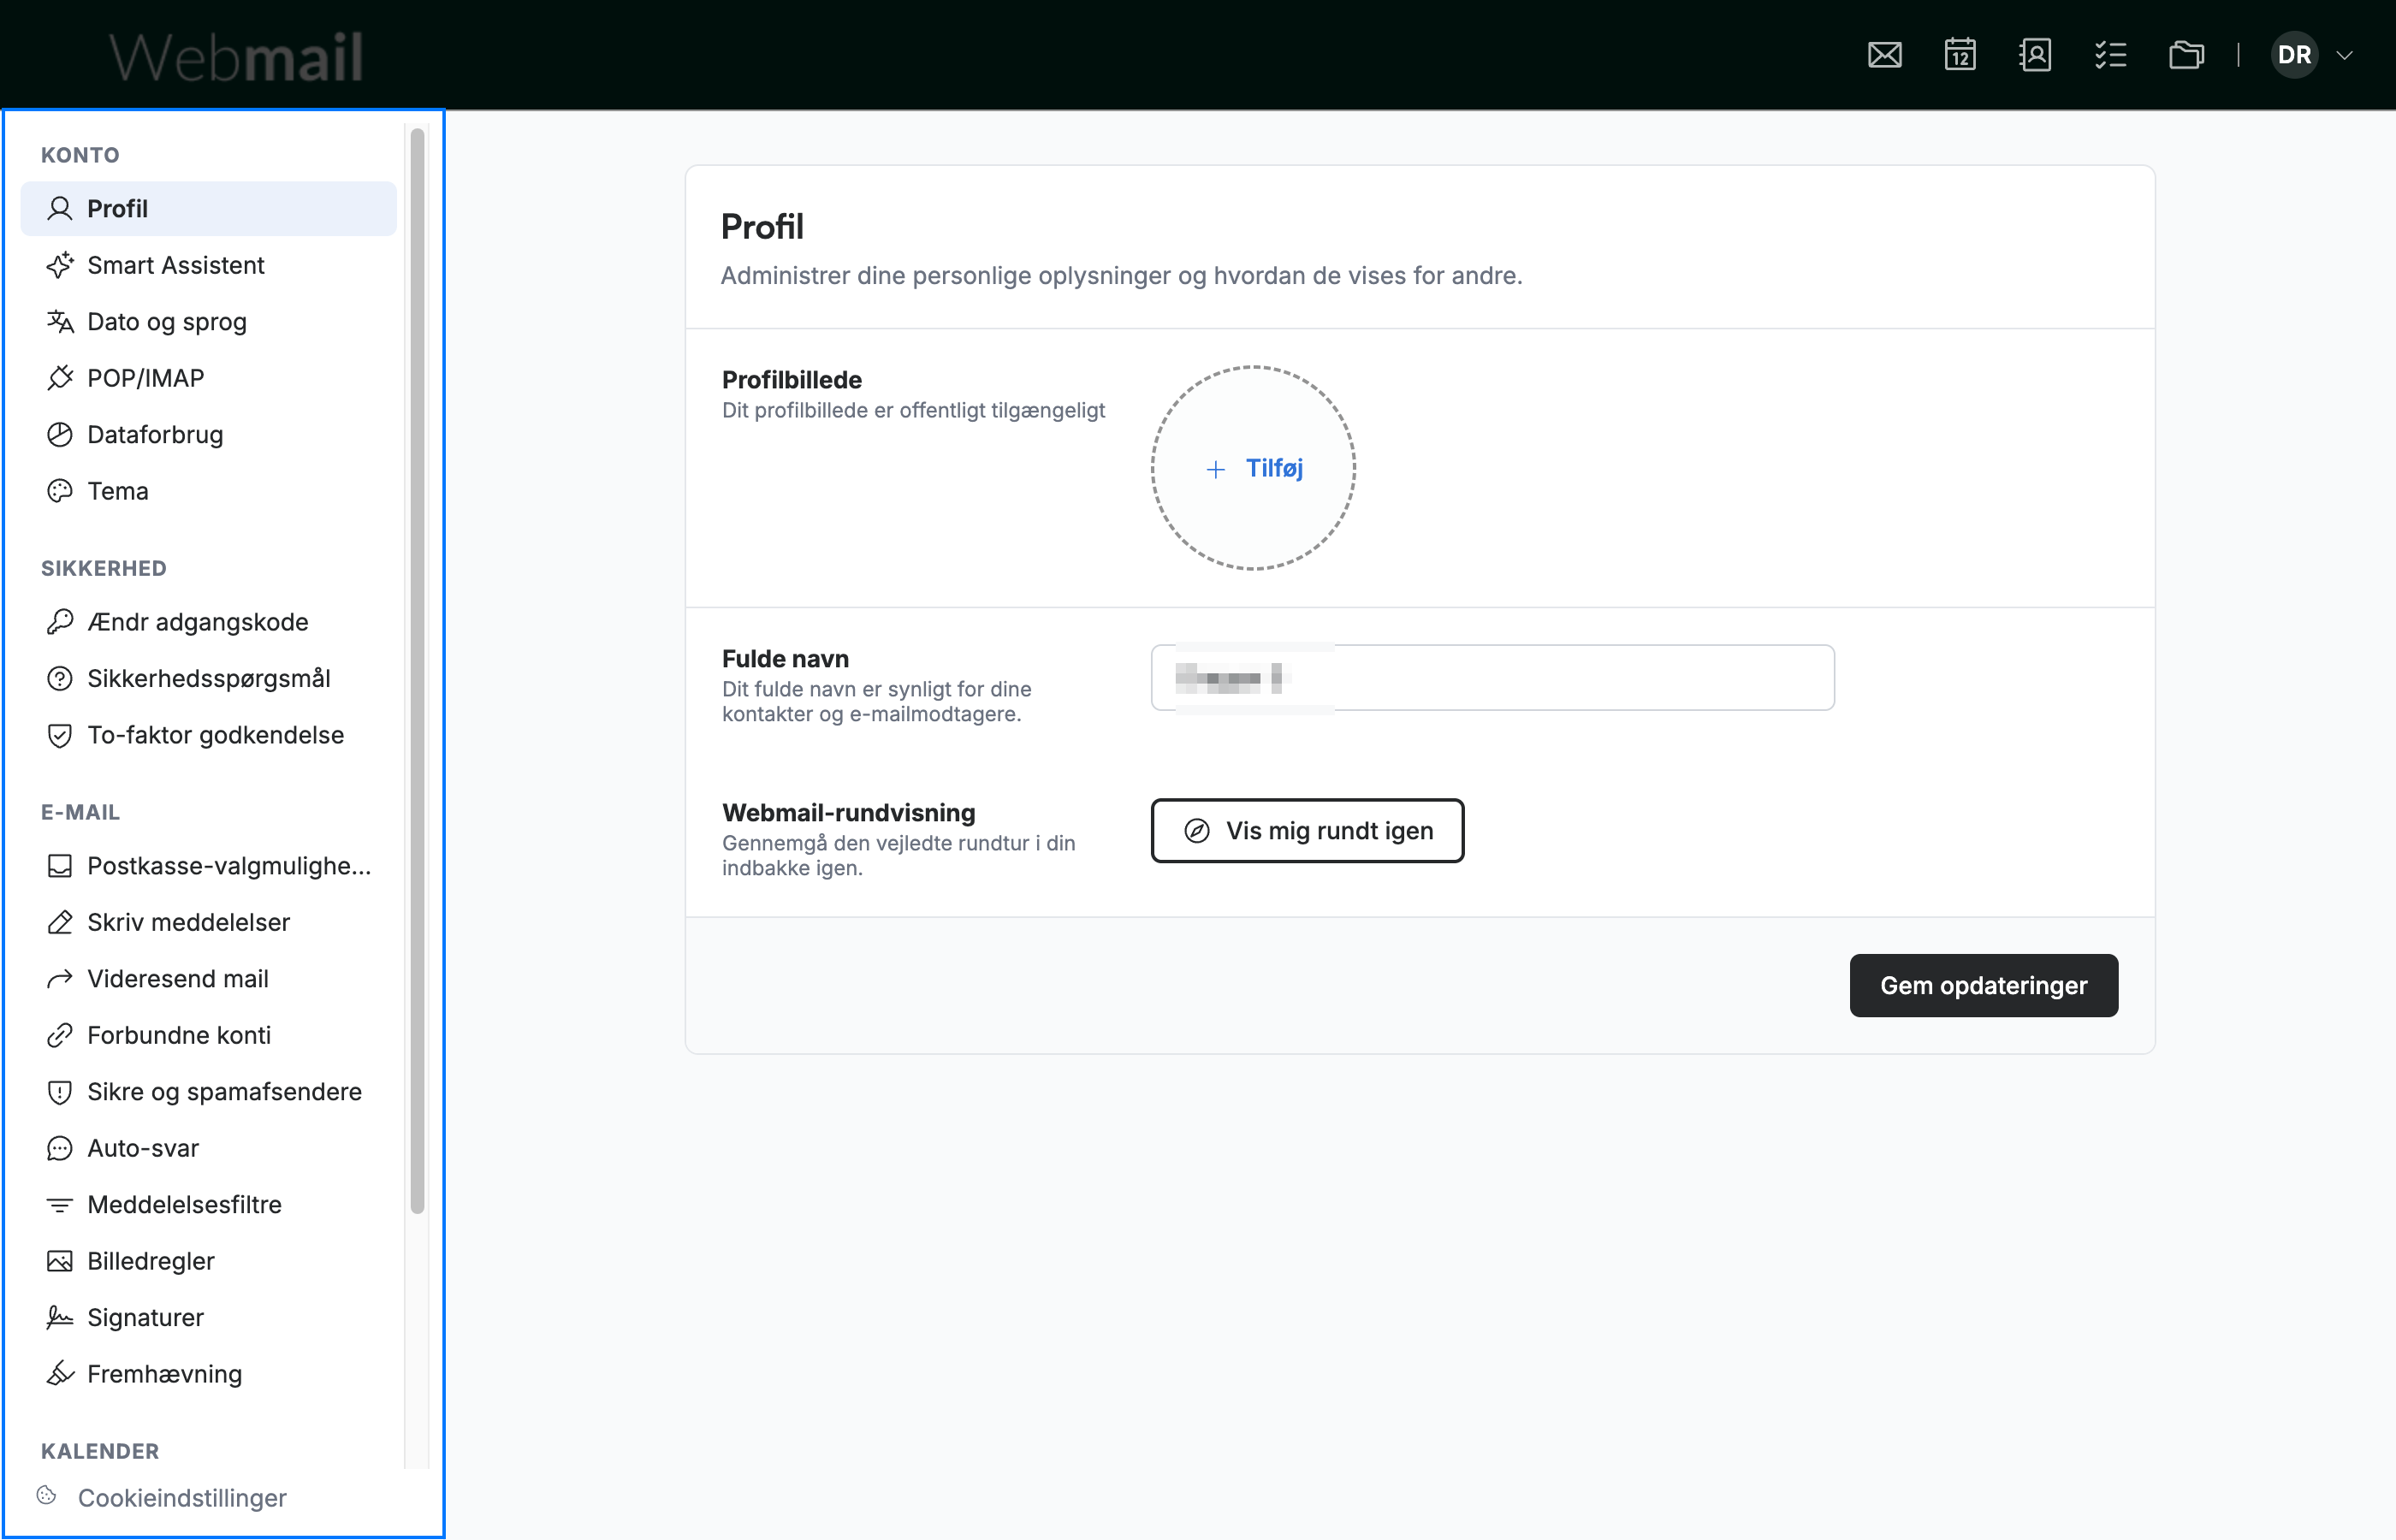Open the files folder icon
2396x1540 pixels.
coord(2186,55)
